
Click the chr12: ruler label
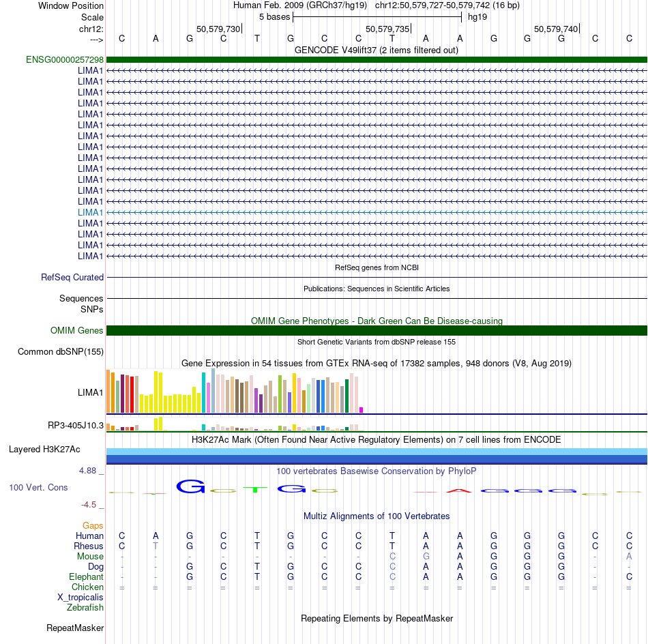91,29
